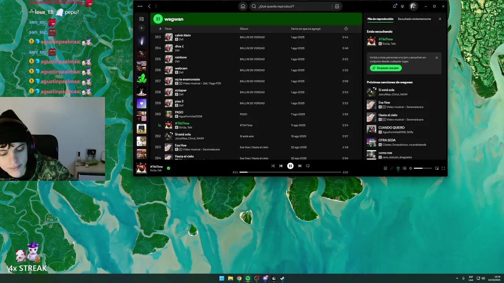Open the ESP LAA language switcher
The image size is (504, 283).
pos(471,278)
